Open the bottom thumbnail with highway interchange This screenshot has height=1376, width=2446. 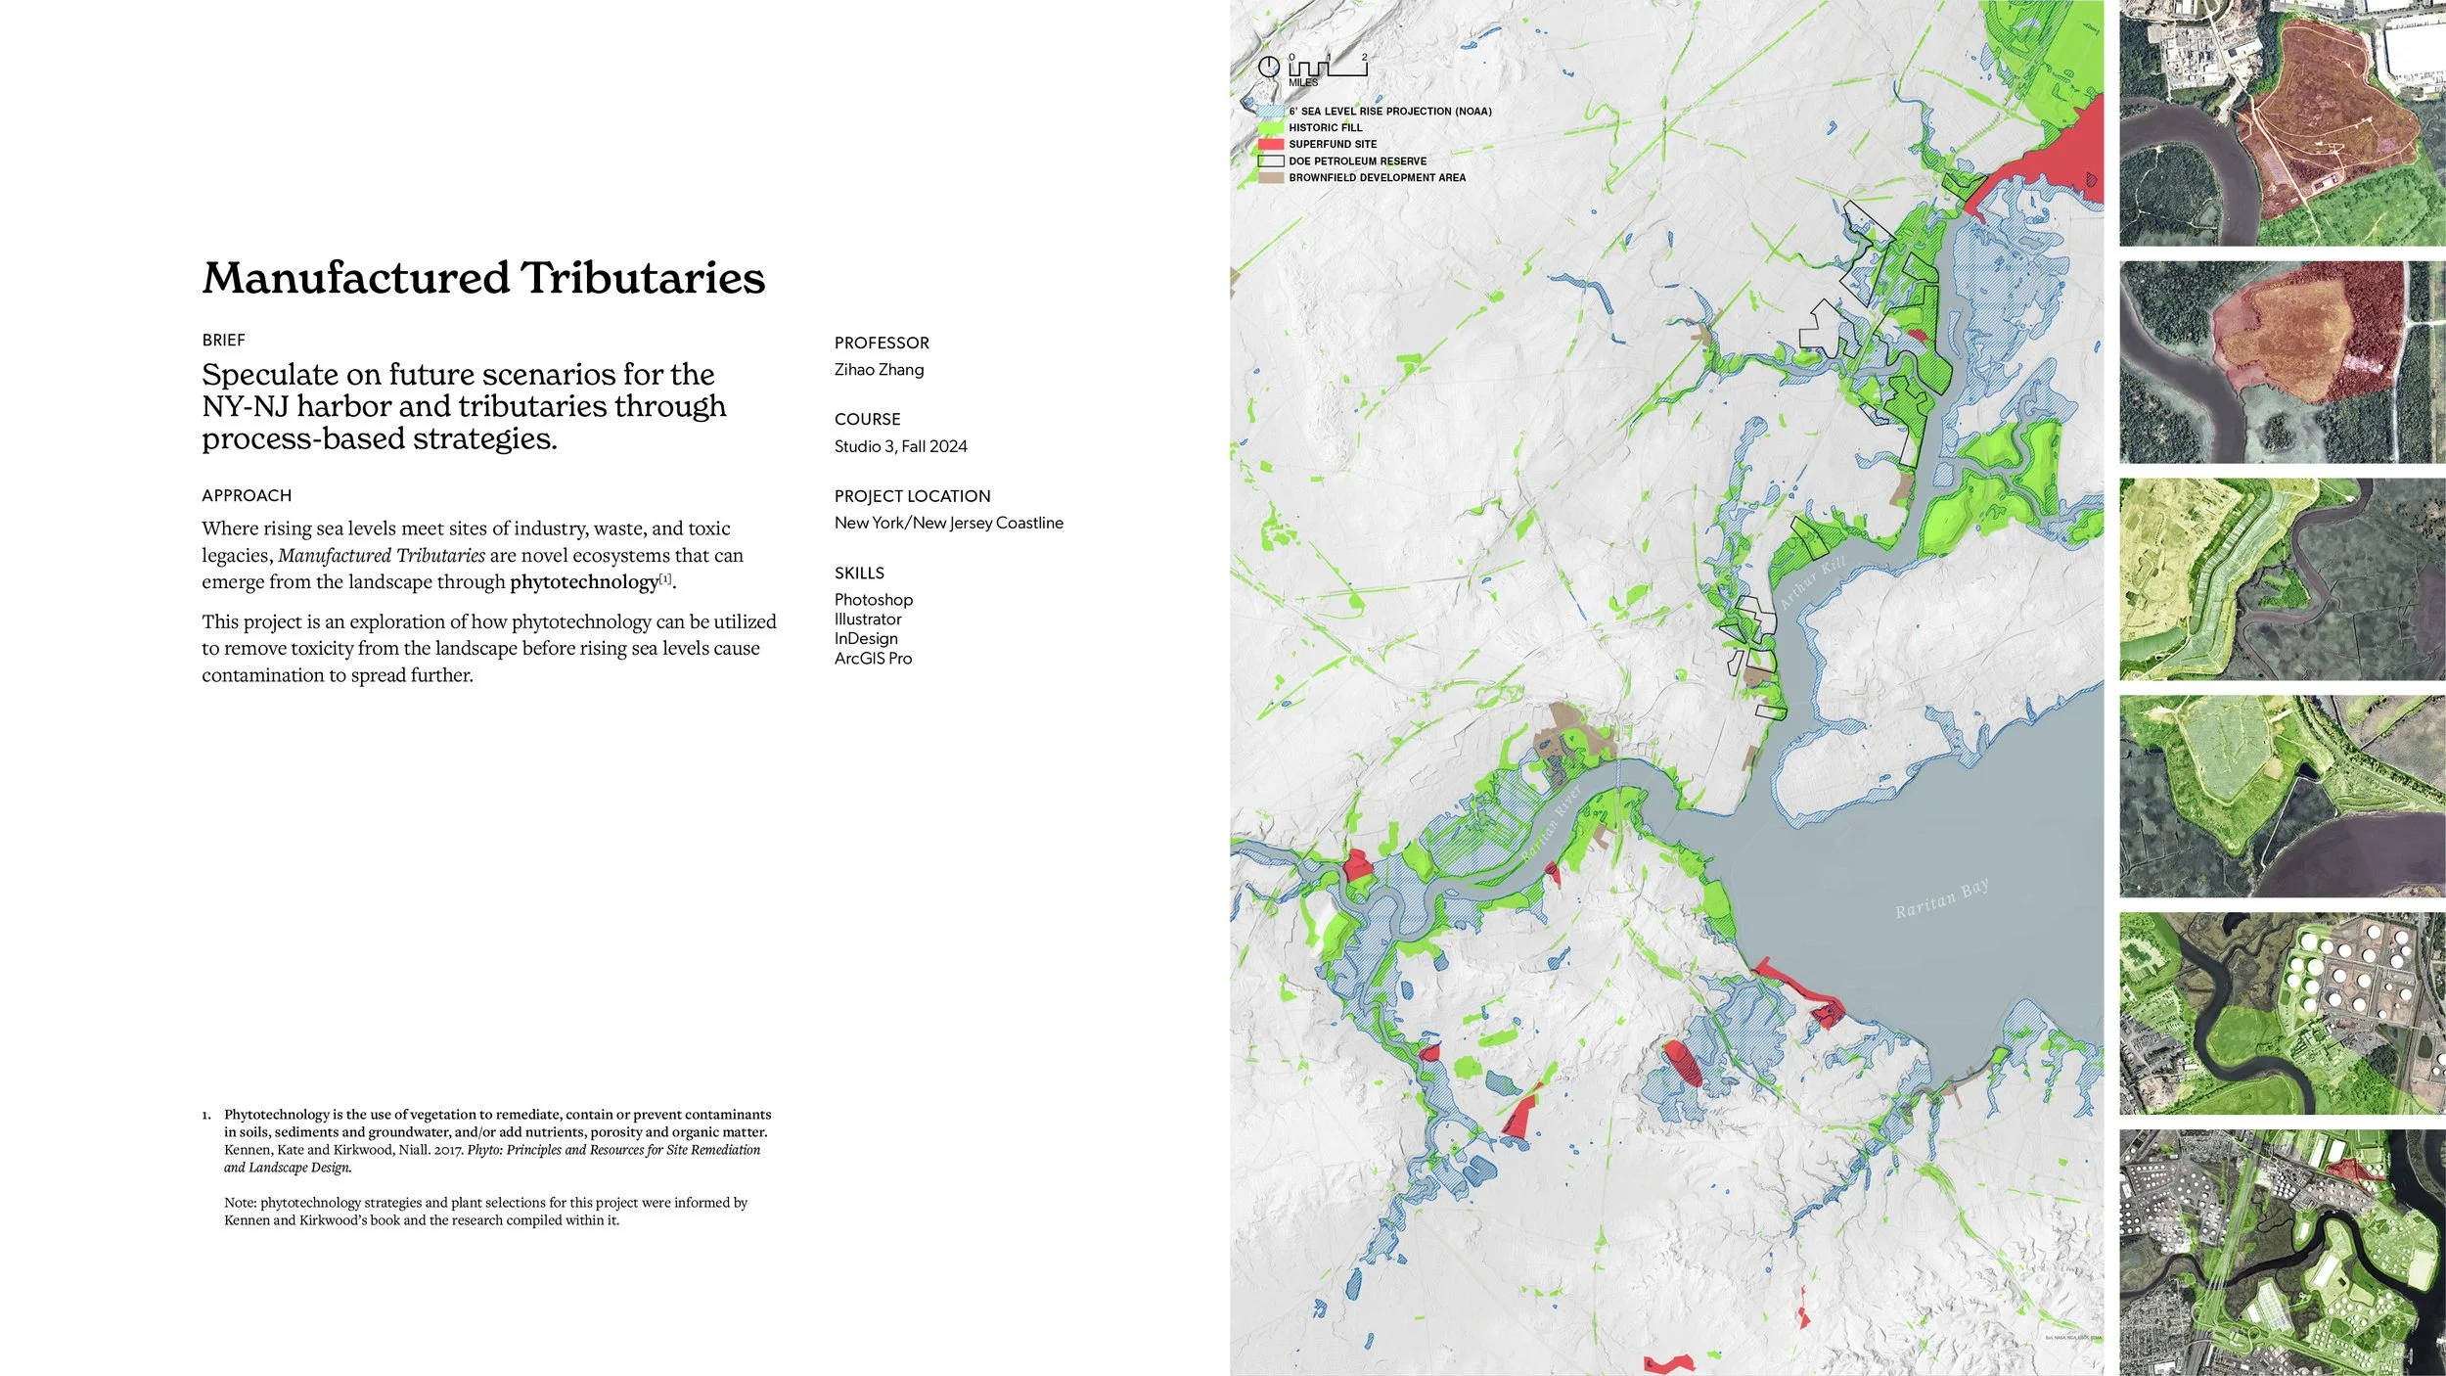[x=2282, y=1253]
